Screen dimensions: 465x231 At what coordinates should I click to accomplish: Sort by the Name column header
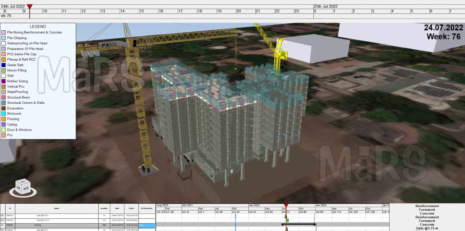click(57, 209)
